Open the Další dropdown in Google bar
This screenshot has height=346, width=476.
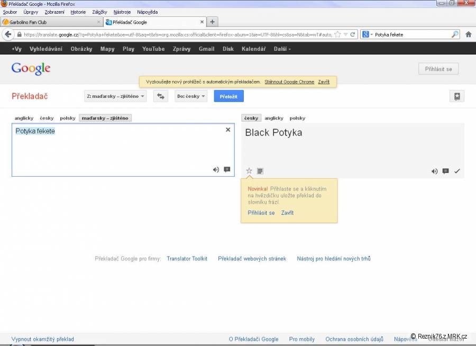point(282,49)
